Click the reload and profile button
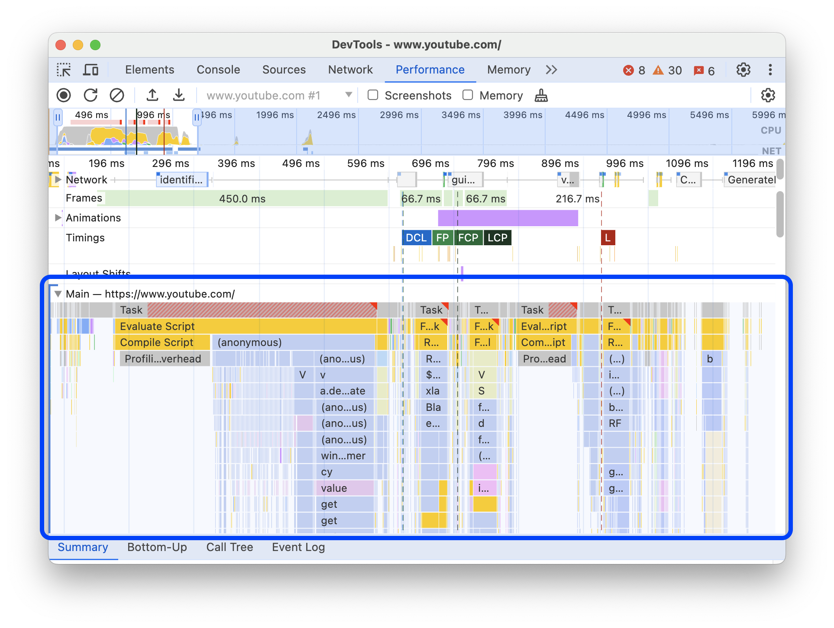This screenshot has height=628, width=834. click(x=91, y=95)
